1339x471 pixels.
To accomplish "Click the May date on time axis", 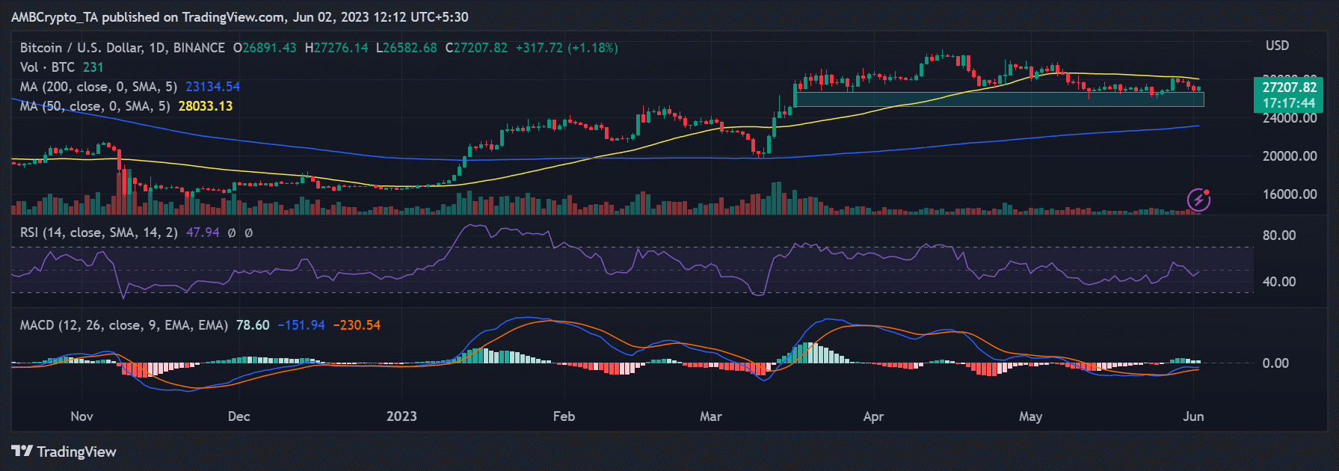I will [x=1030, y=416].
